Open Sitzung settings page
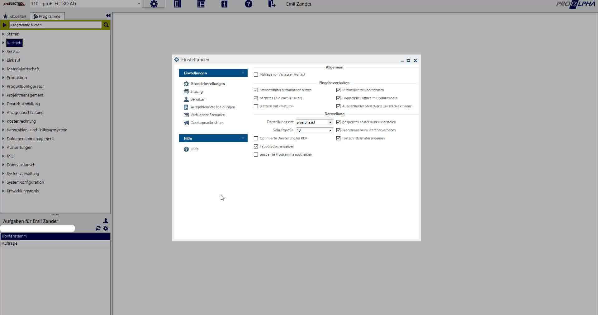Image resolution: width=598 pixels, height=315 pixels. (x=197, y=92)
